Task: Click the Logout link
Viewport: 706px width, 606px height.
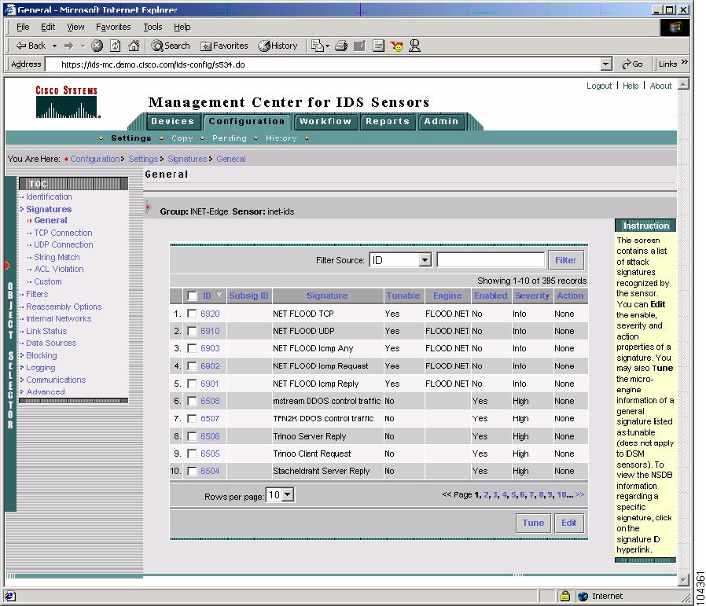Action: click(x=599, y=86)
